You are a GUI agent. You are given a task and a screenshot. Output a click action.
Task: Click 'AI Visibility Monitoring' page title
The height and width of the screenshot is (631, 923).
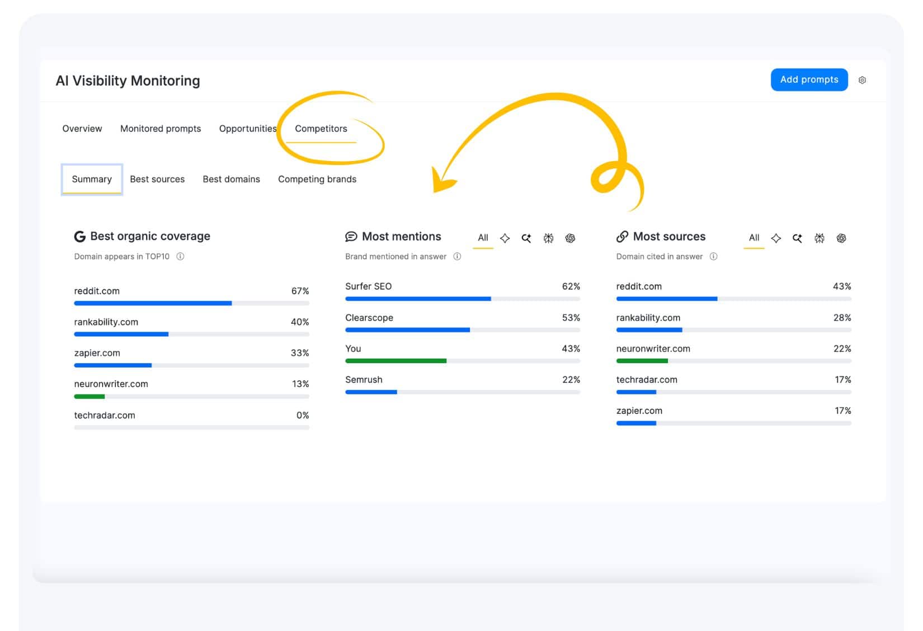128,81
